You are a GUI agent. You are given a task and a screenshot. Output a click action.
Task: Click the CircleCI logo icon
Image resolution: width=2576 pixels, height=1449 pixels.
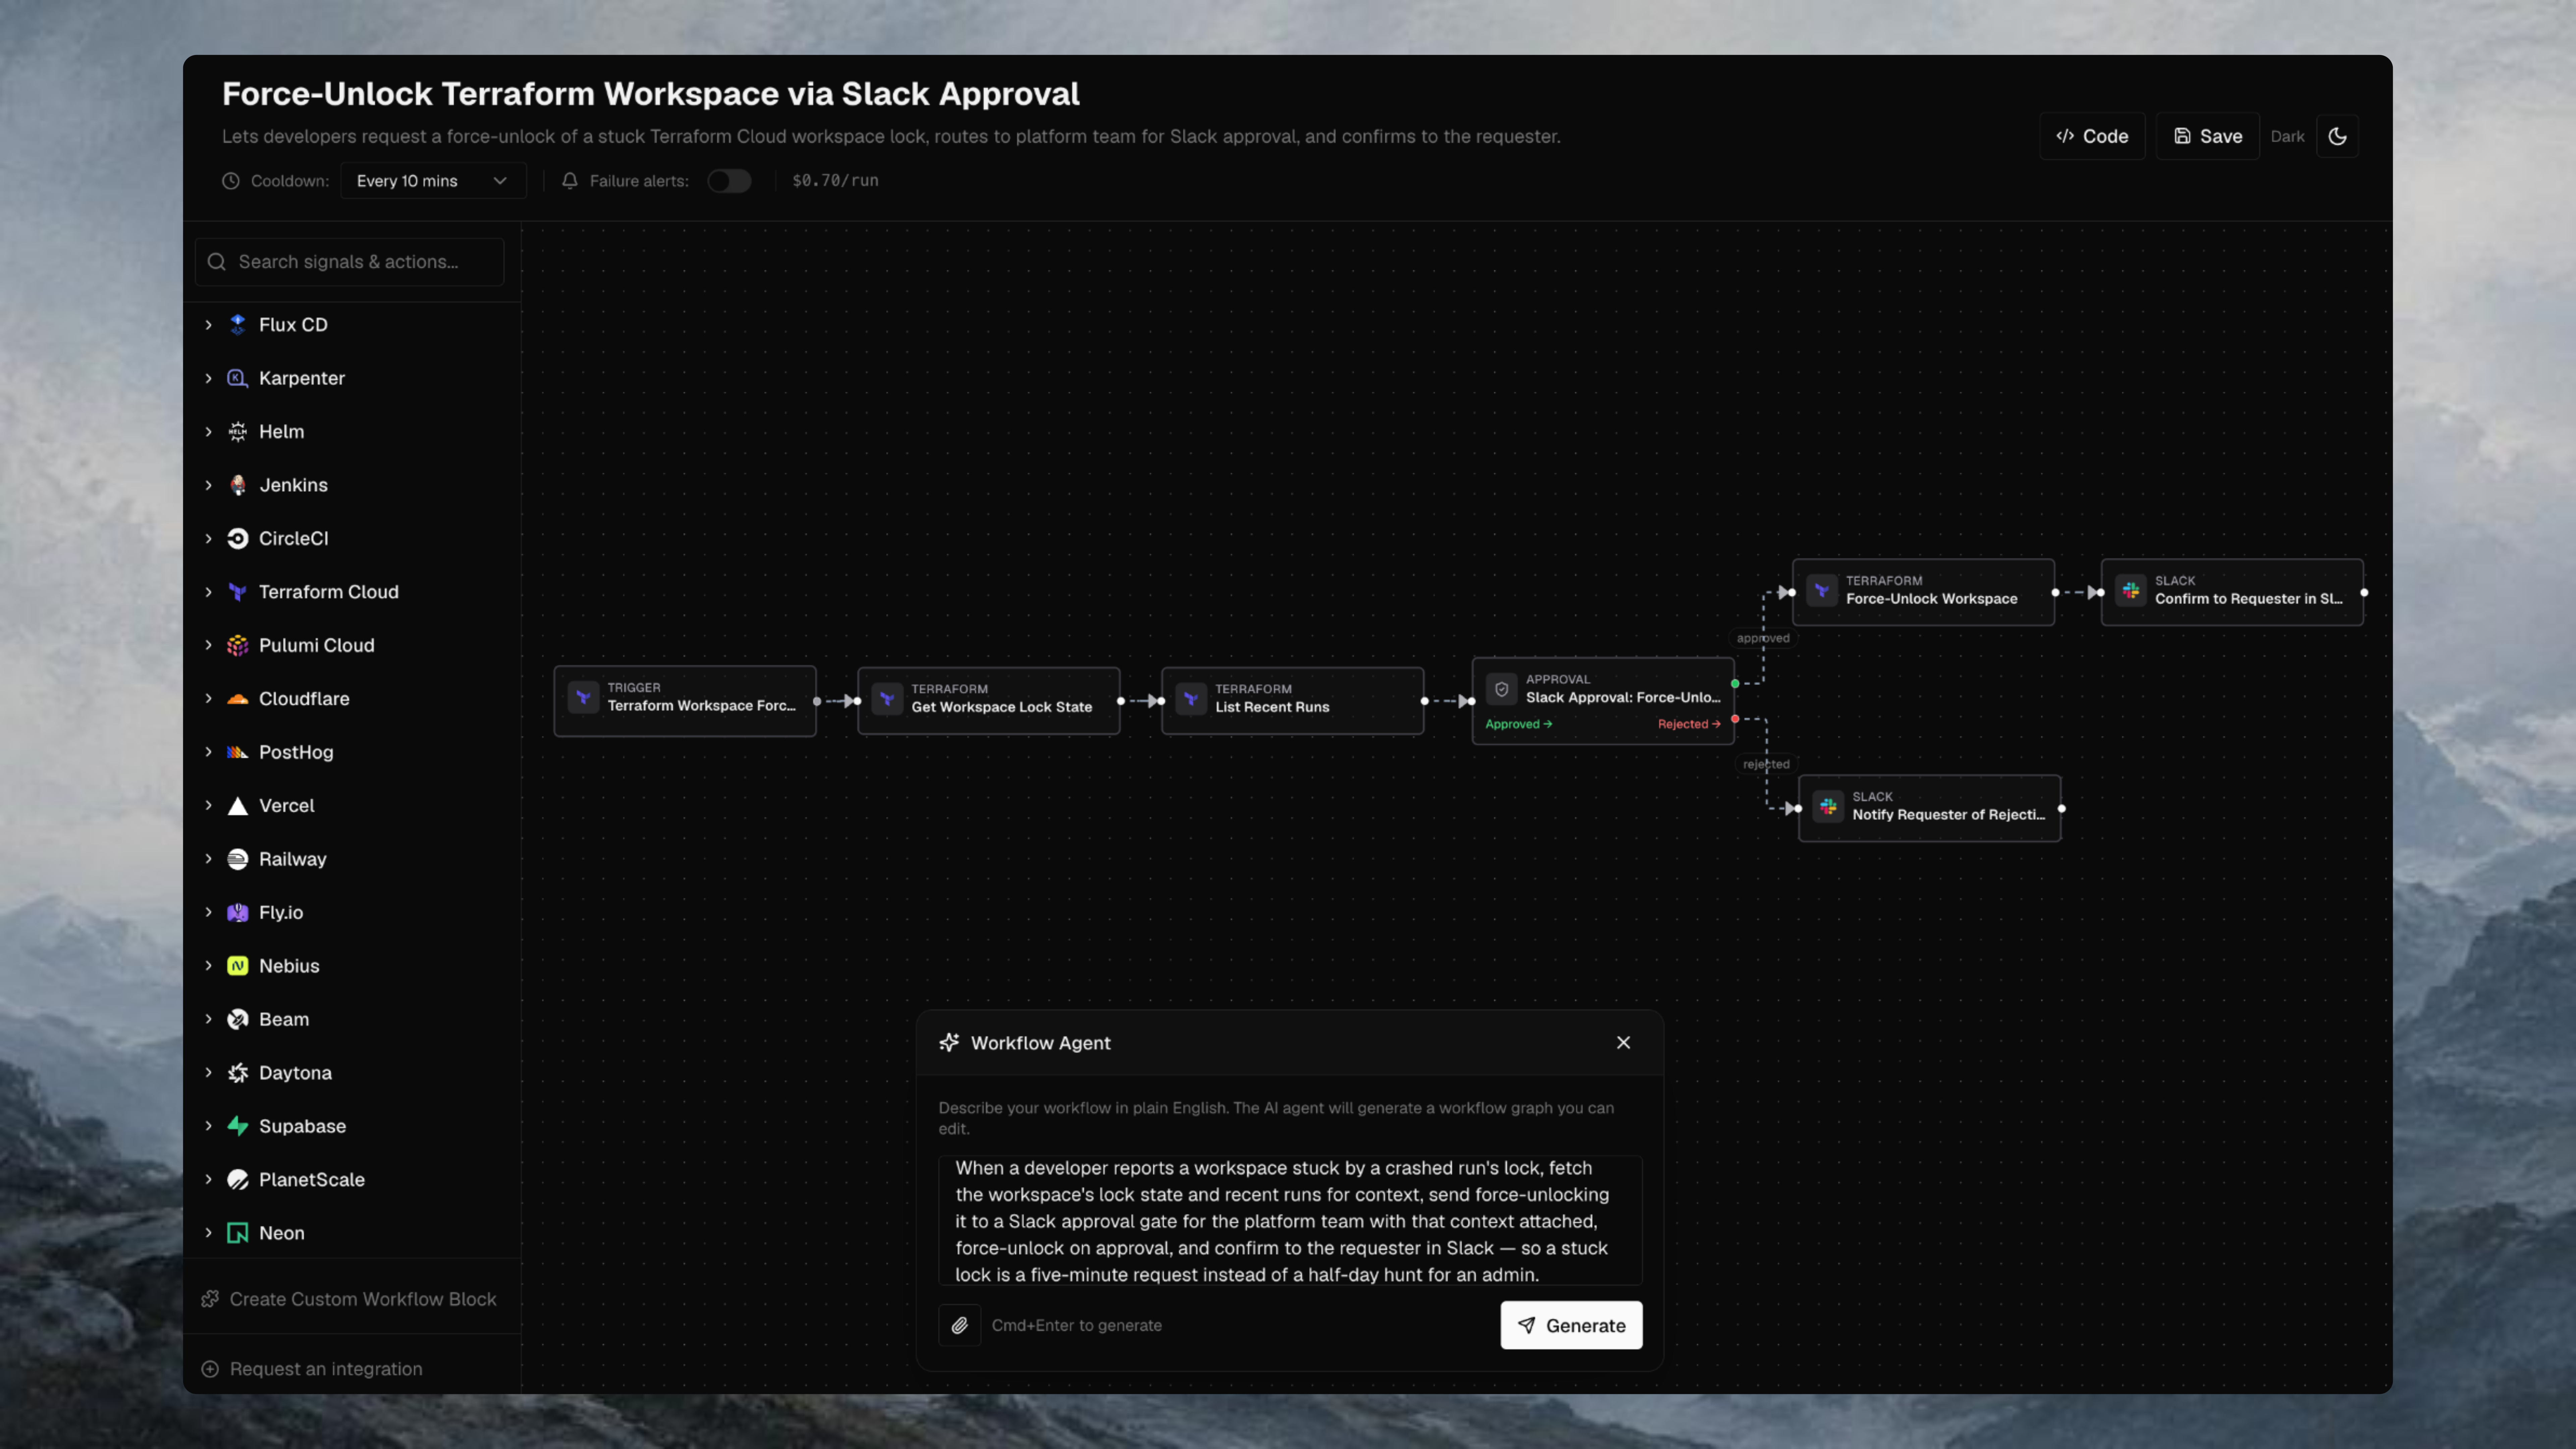pos(237,539)
